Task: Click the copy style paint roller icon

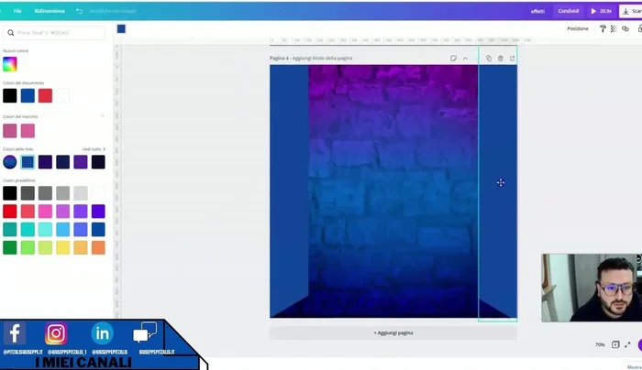Action: click(603, 28)
